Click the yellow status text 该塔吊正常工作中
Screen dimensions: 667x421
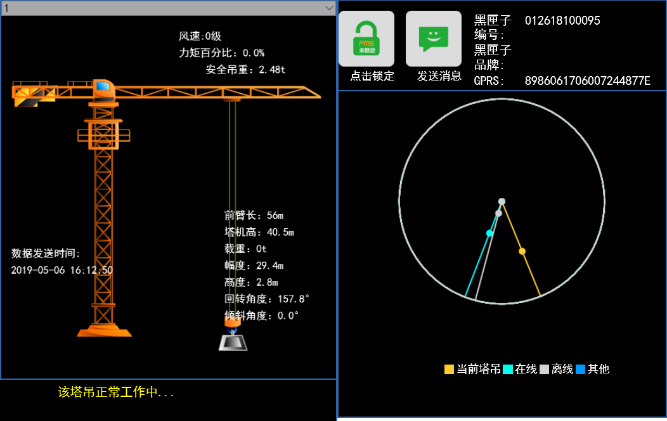point(116,392)
